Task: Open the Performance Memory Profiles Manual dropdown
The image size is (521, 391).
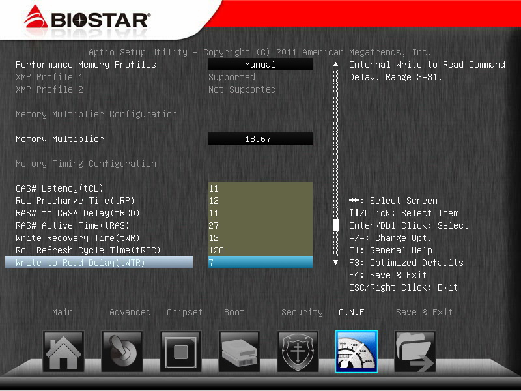Action: [260, 65]
